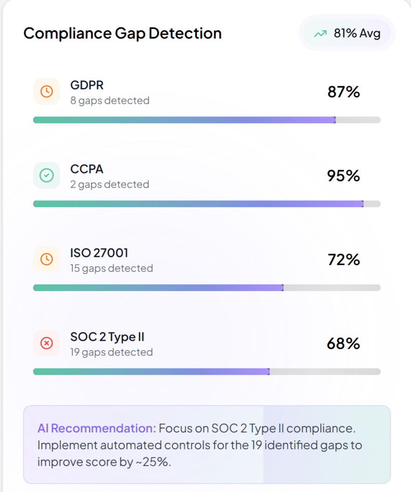Select the CCPA framework title

[x=87, y=169]
